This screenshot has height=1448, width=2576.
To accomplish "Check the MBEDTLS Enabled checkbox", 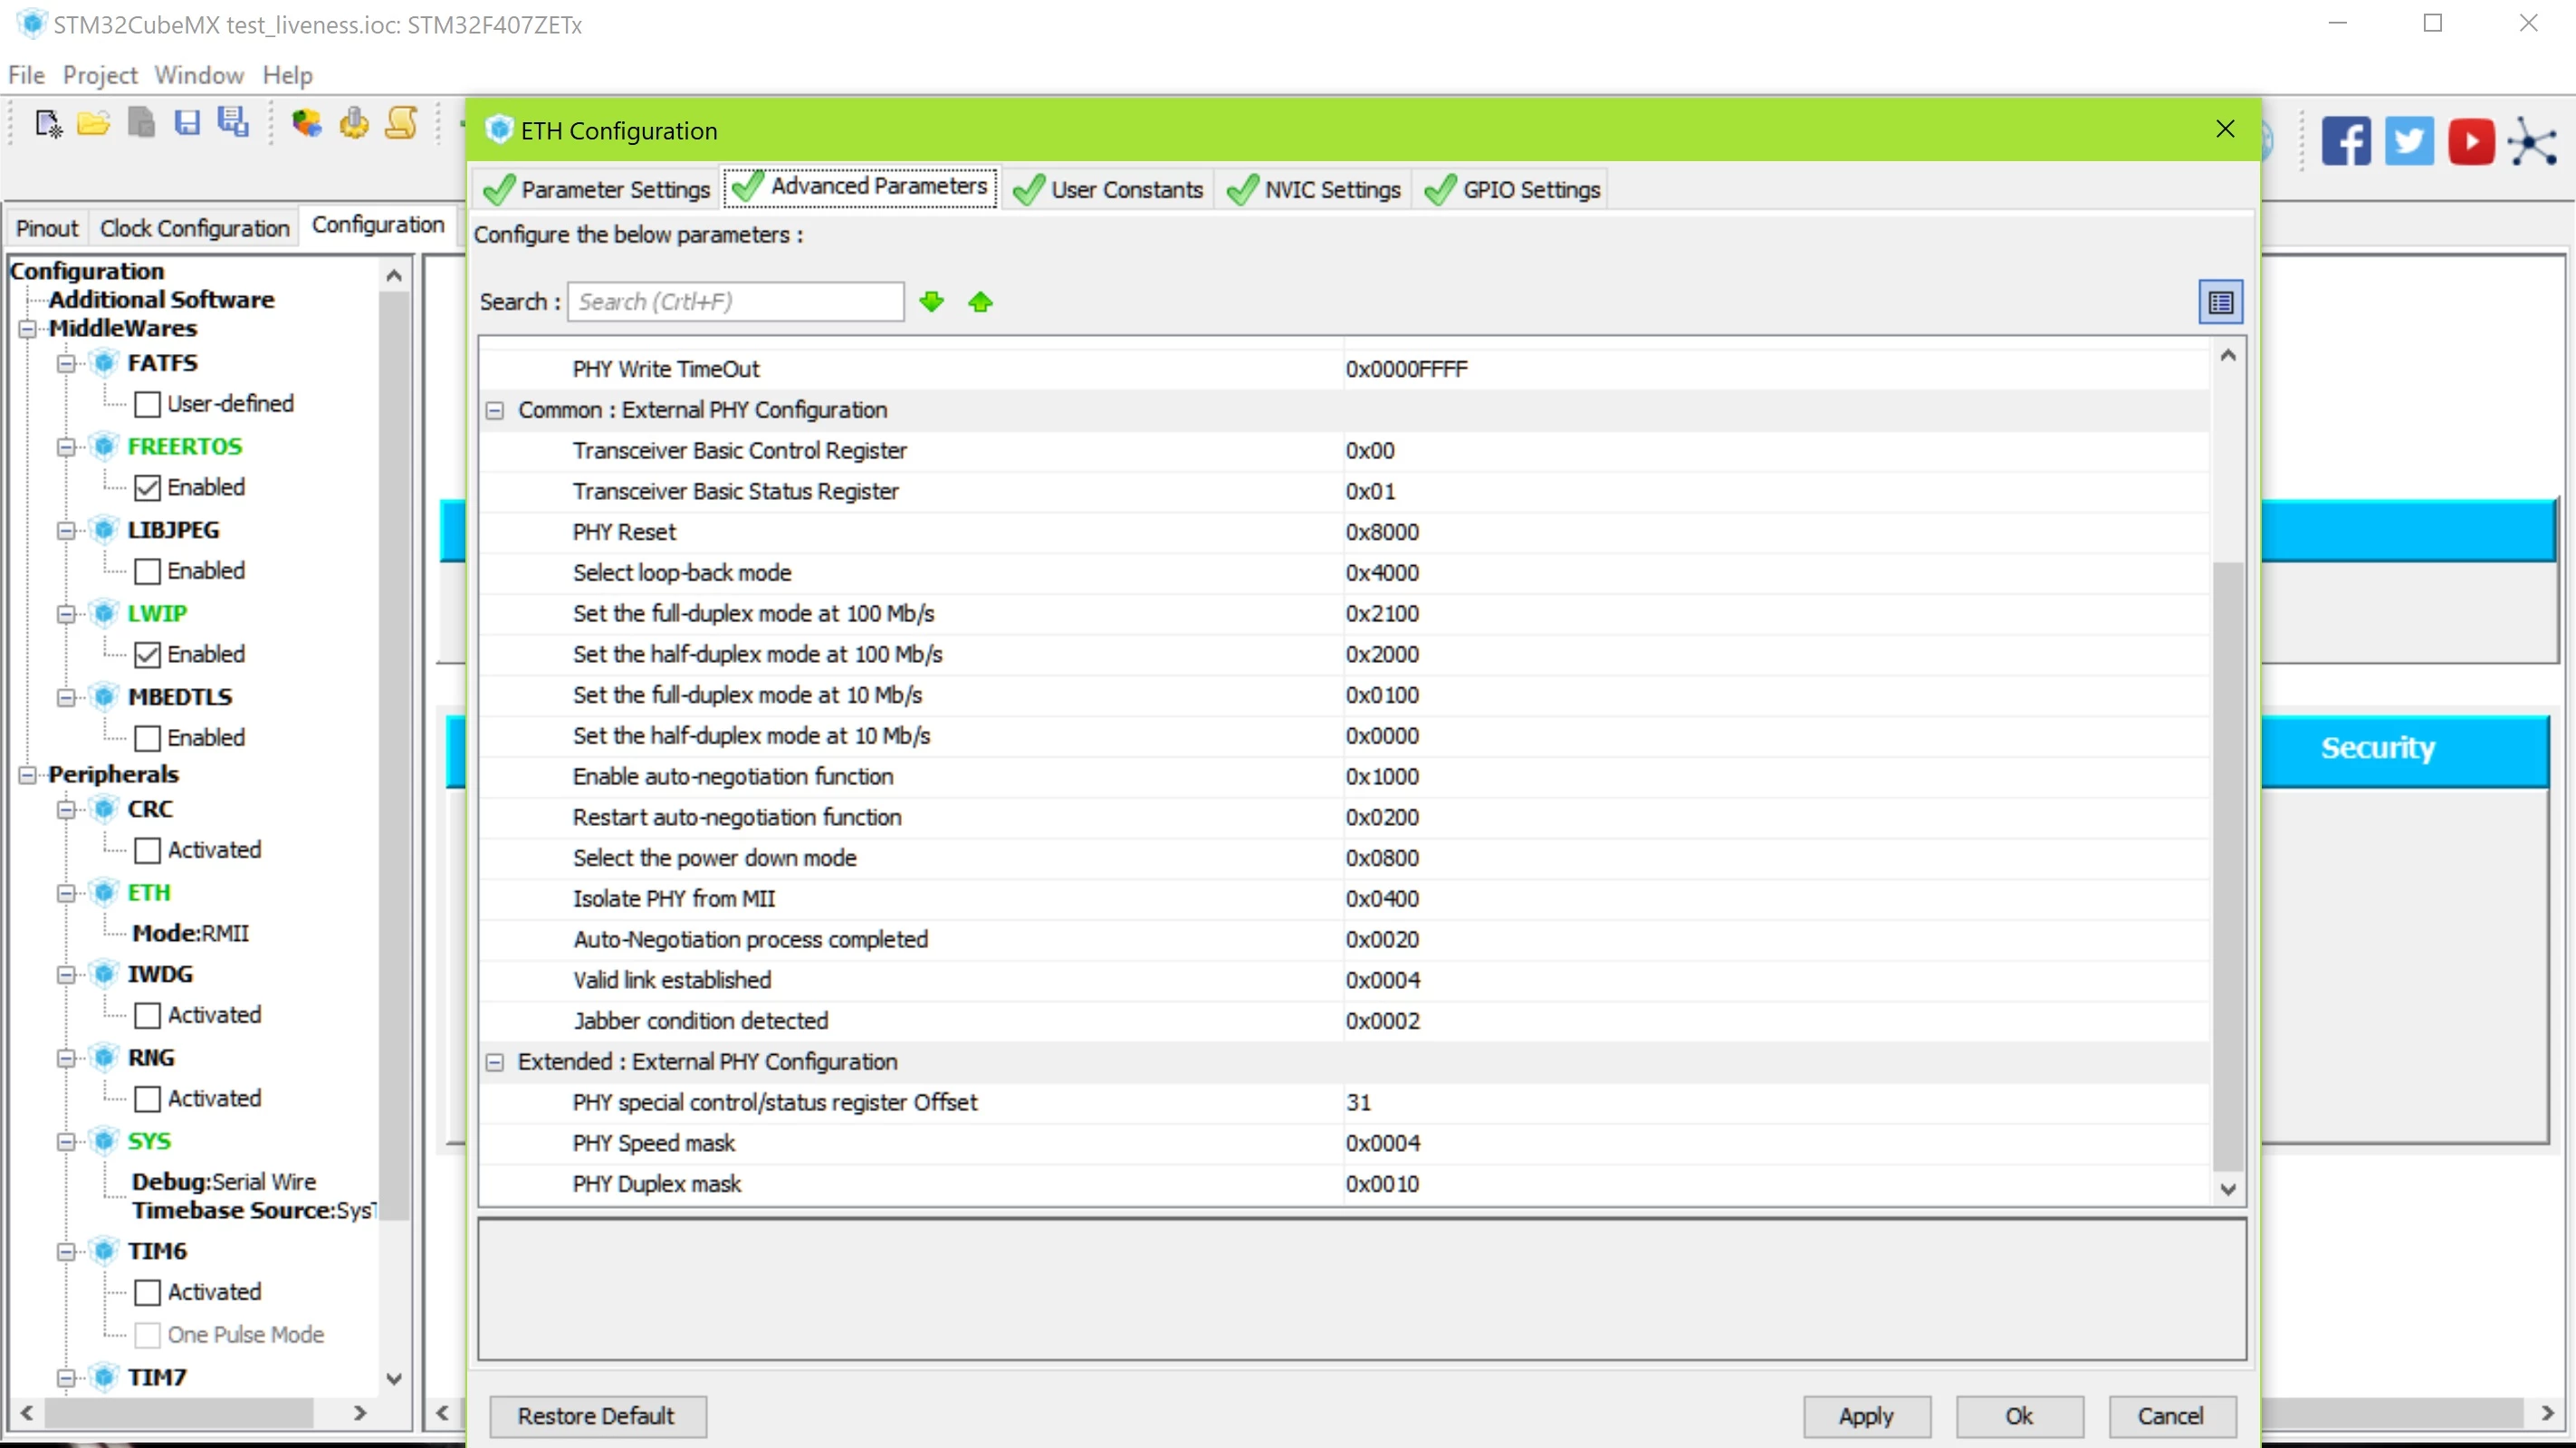I will (x=147, y=738).
